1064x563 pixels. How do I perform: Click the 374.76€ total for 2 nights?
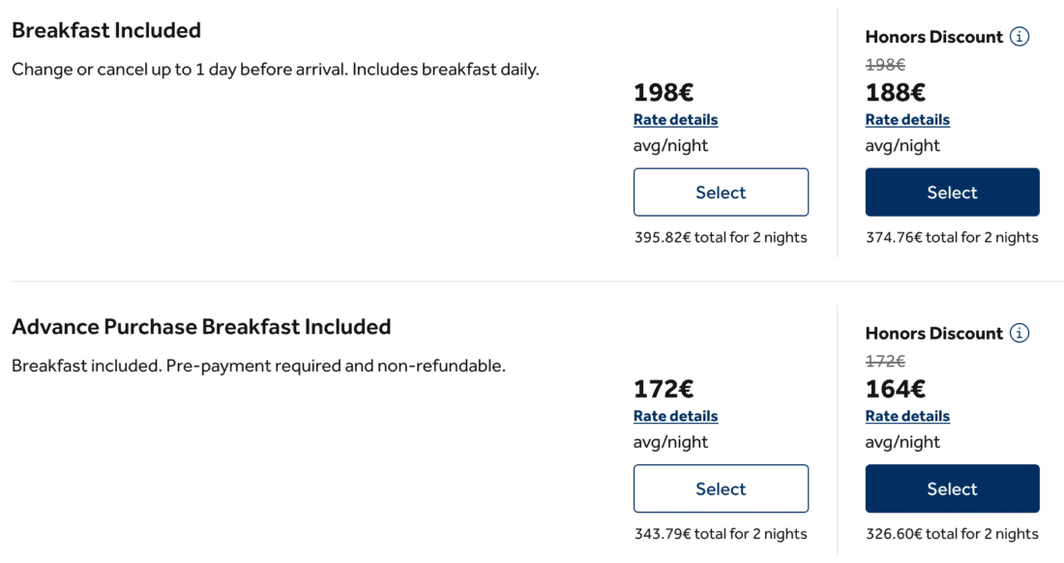pos(952,237)
